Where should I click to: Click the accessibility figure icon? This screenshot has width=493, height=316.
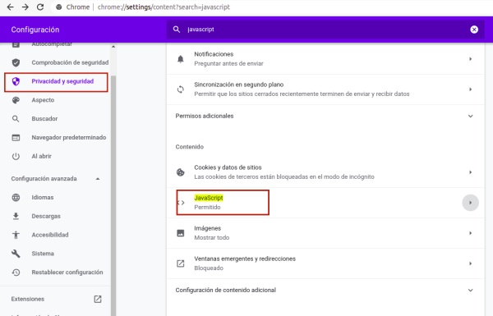(16, 235)
